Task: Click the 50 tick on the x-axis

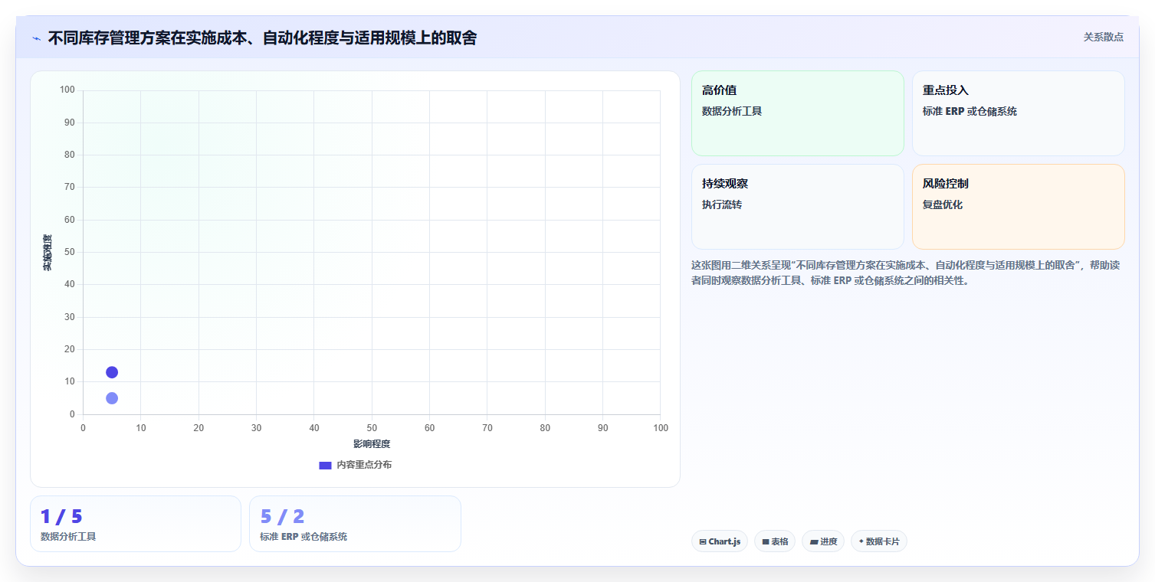Action: pos(372,428)
